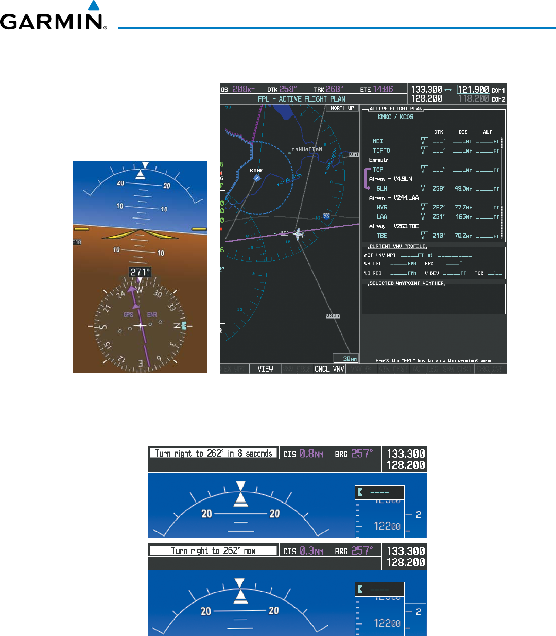
Task: Click the 271° heading box on HSI
Action: coord(140,272)
